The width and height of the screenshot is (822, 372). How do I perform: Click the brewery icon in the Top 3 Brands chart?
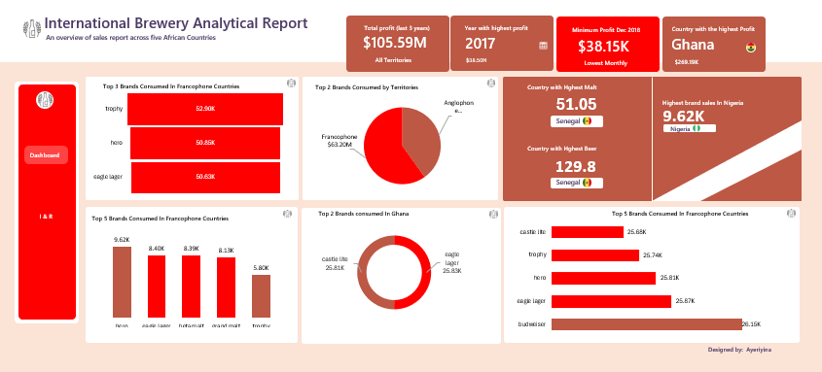click(x=291, y=83)
